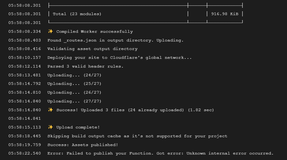Click the 05:58:08.334 timestamp
The height and width of the screenshot is (160, 287).
click(25, 32)
